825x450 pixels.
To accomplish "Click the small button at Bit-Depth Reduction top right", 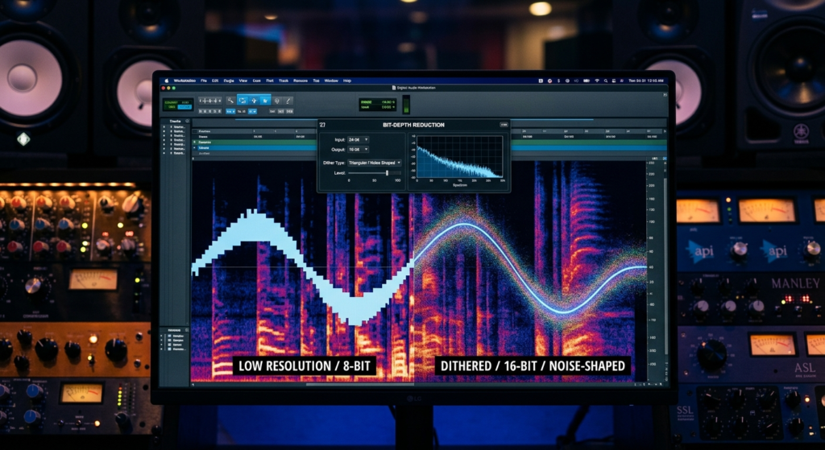I will (504, 125).
